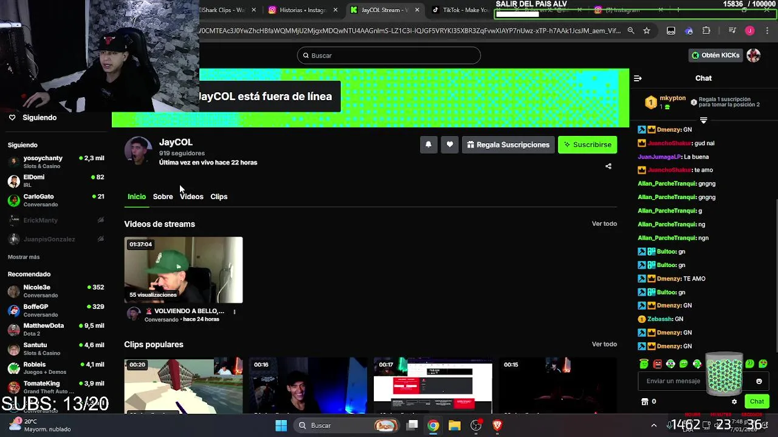
Task: Open File Explorer from the taskbar
Action: pyautogui.click(x=454, y=425)
